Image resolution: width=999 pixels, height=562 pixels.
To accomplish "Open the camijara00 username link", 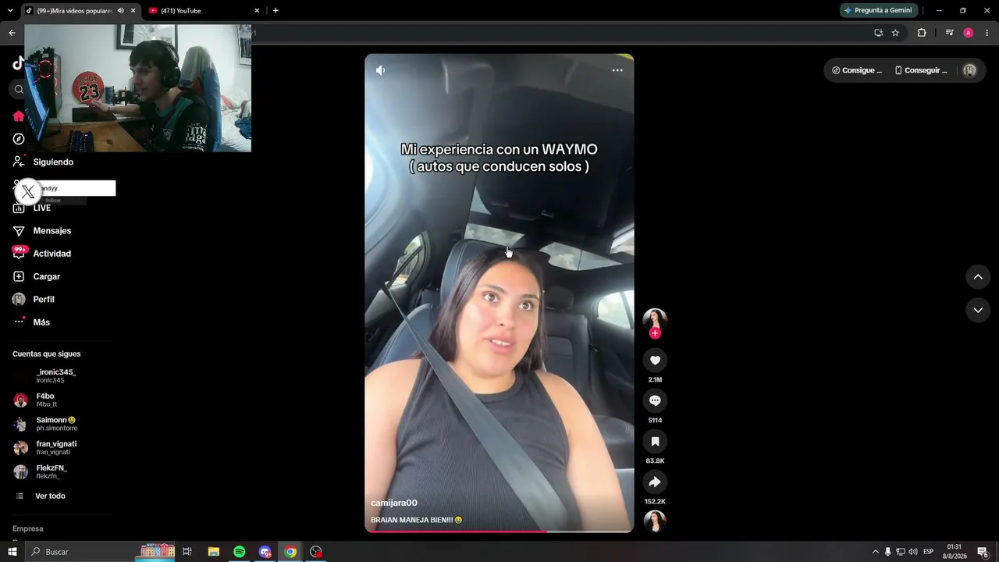I will point(394,503).
